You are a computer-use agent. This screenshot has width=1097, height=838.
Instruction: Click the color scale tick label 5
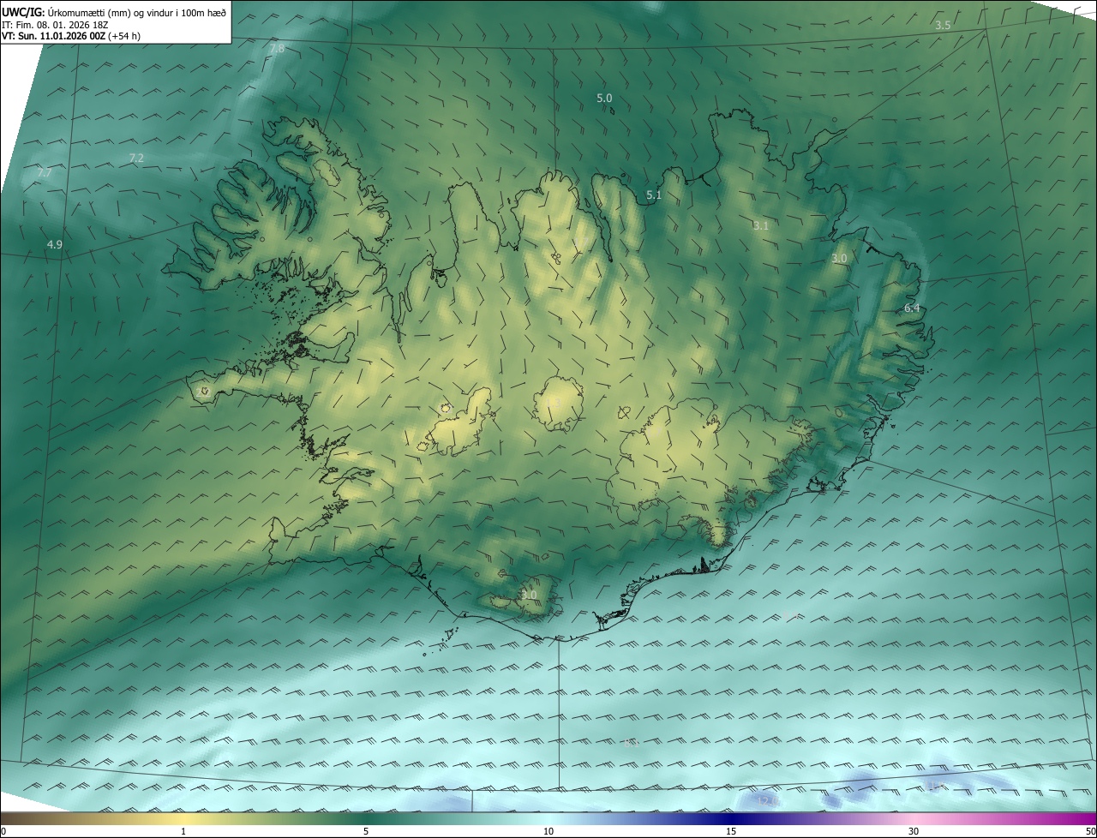366,831
